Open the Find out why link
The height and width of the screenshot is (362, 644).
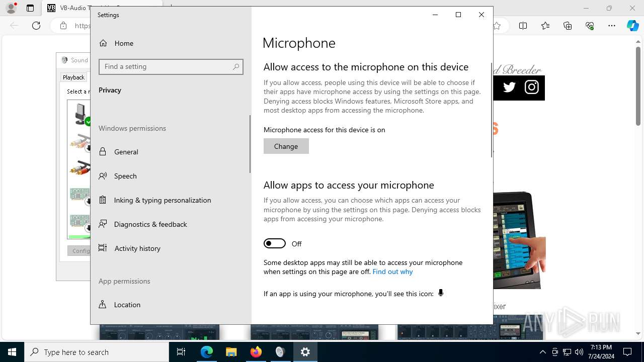click(x=392, y=271)
